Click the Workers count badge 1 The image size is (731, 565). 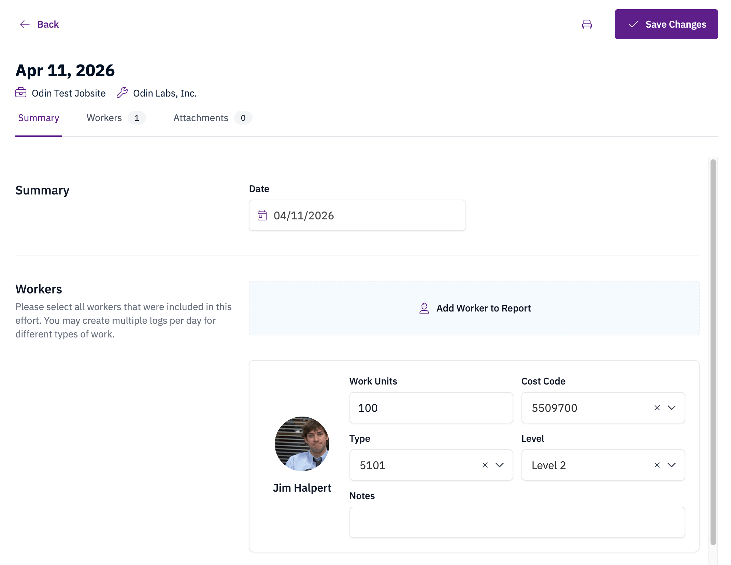pos(137,118)
